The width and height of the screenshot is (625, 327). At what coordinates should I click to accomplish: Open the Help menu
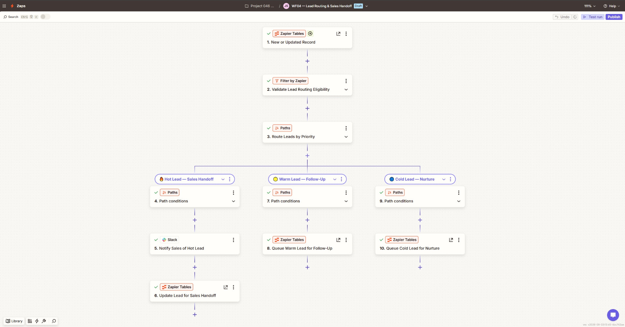(x=612, y=6)
